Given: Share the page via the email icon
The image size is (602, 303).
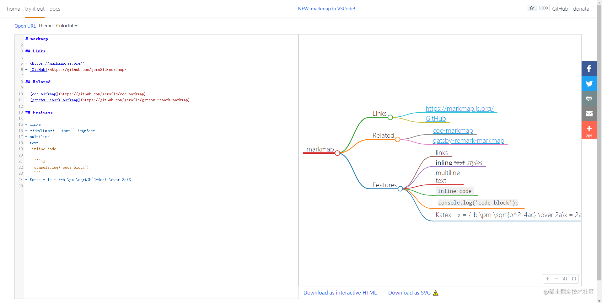Looking at the screenshot, I should tap(589, 113).
